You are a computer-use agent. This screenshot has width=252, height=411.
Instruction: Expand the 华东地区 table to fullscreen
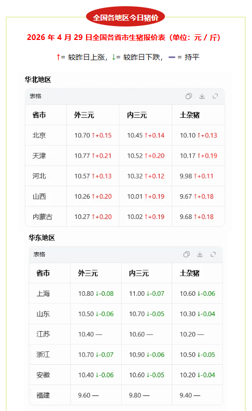coord(213,254)
